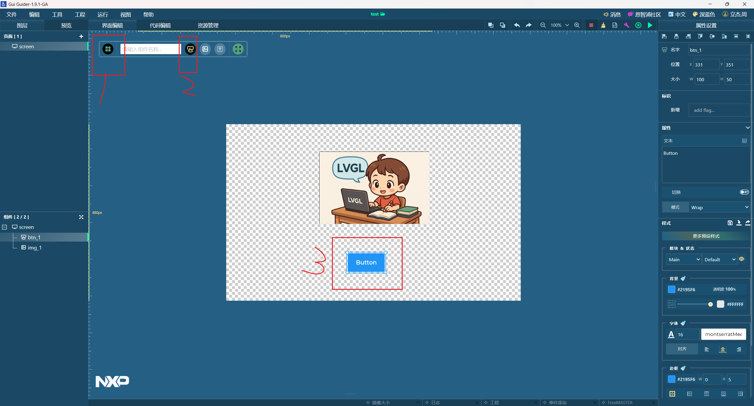Image resolution: width=754 pixels, height=406 pixels.
Task: Start the simulator with green play icon
Action: coord(650,25)
